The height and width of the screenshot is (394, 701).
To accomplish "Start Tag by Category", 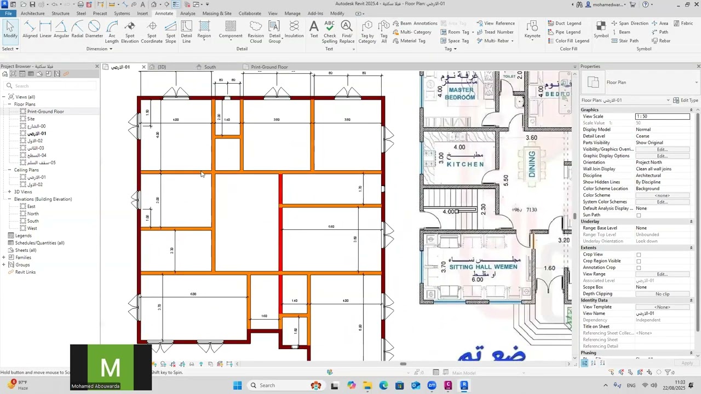I will [x=367, y=32].
